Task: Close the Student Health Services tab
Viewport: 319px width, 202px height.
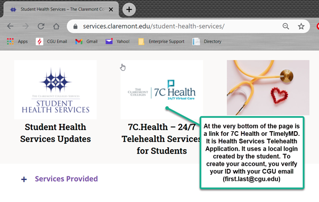Action: (111, 10)
